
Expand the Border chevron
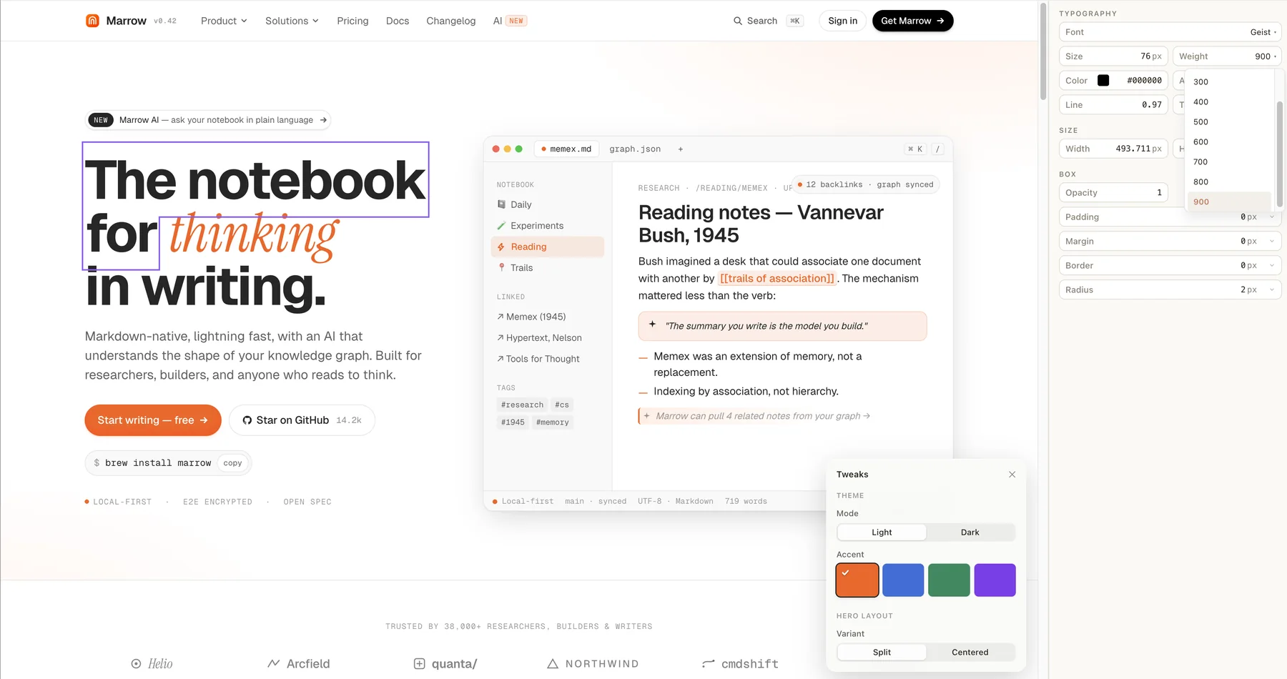point(1272,266)
